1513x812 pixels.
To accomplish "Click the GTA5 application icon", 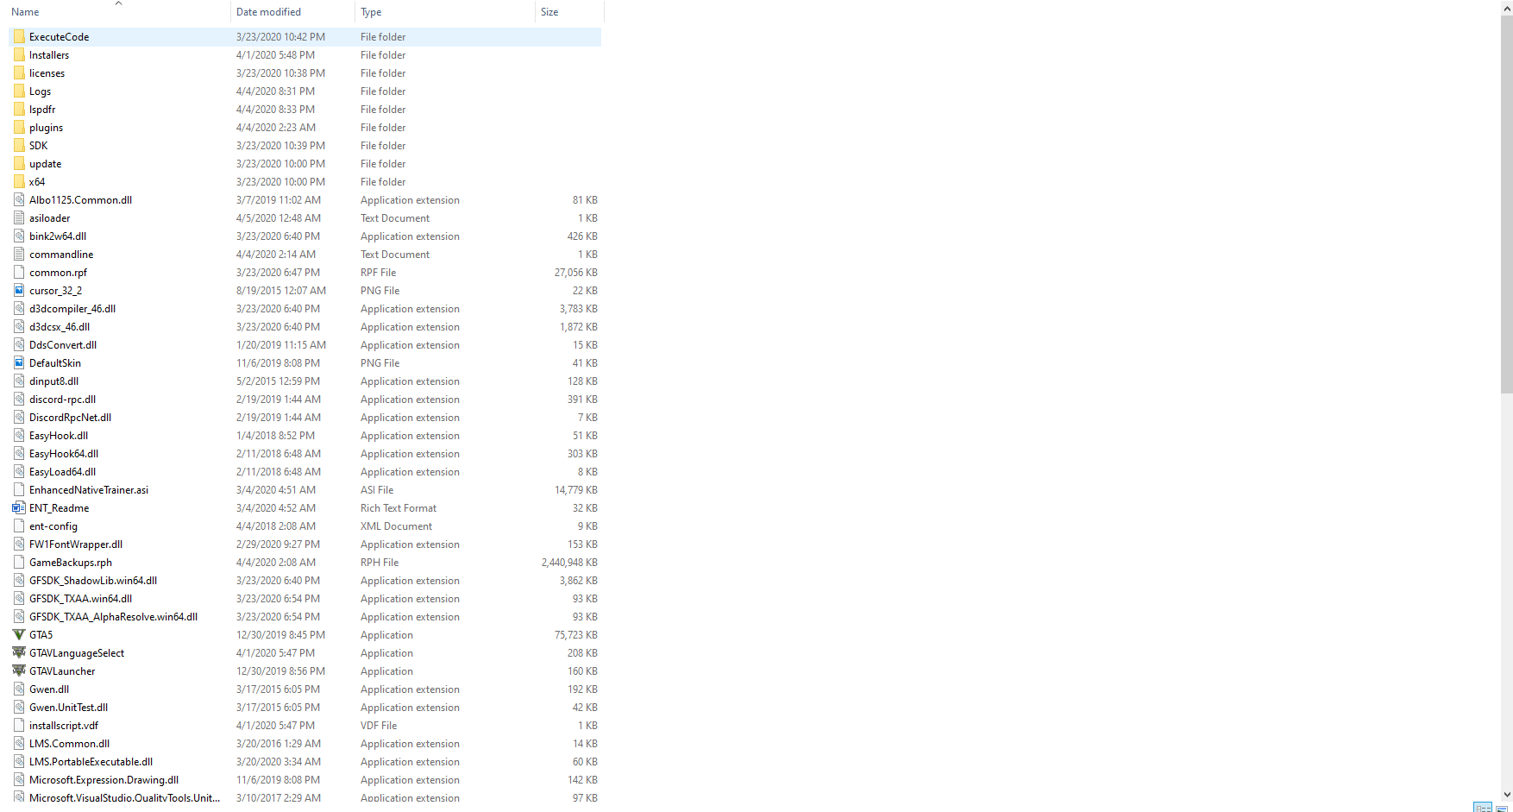I will click(x=19, y=635).
